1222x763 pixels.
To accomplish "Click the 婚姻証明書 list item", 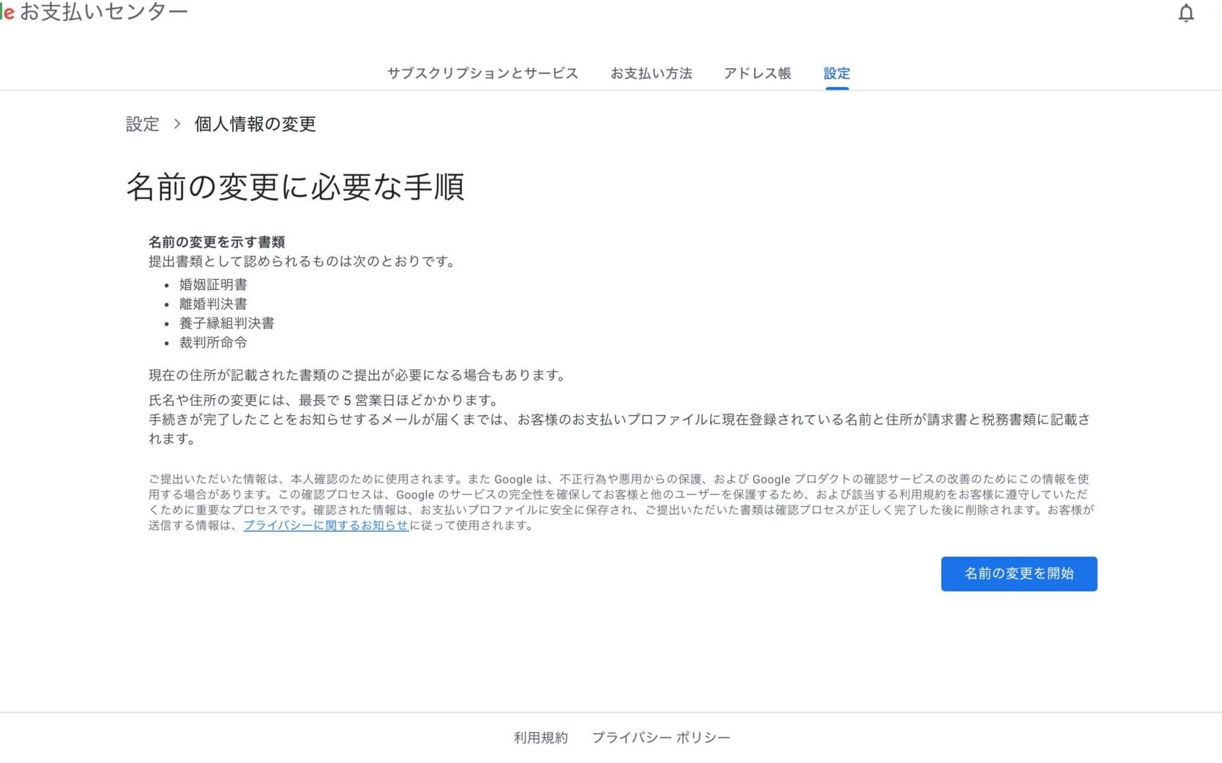I will coord(213,285).
